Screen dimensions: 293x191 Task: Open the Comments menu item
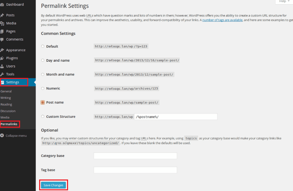[x=15, y=39]
